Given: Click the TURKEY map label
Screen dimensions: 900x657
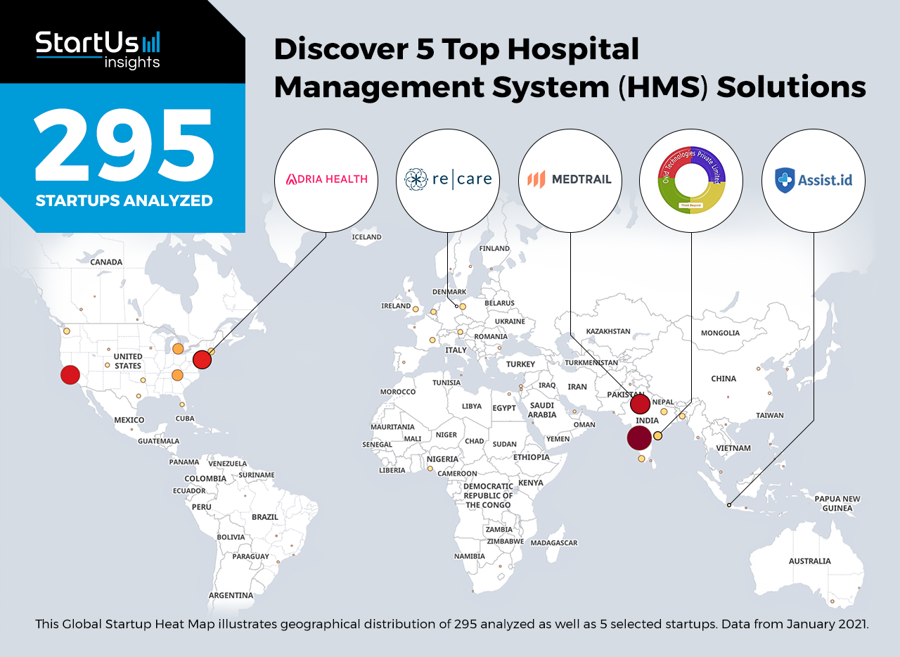Looking at the screenshot, I should [521, 364].
